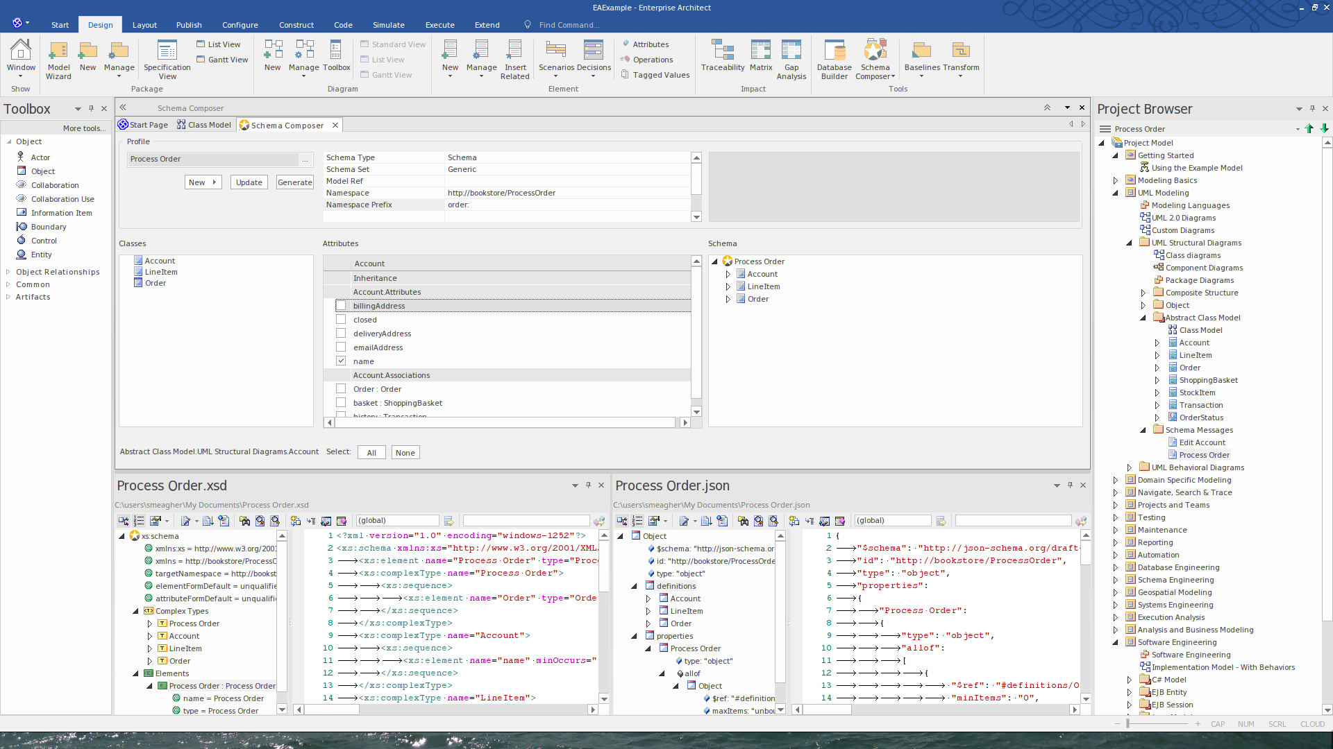
Task: Click the Diagram Toolbox icon
Action: [x=336, y=55]
